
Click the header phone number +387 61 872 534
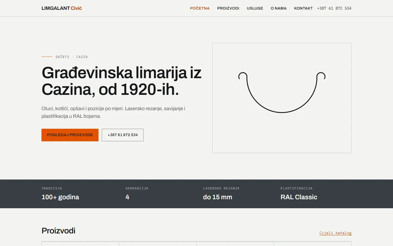pos(334,8)
